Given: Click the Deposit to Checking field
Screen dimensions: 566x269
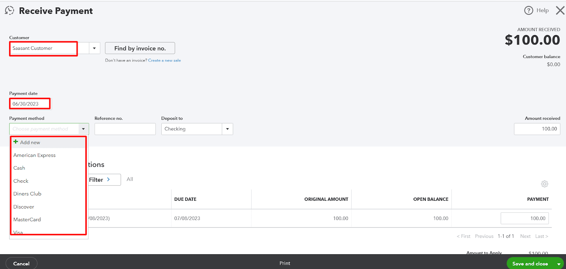Looking at the screenshot, I should click(x=192, y=129).
